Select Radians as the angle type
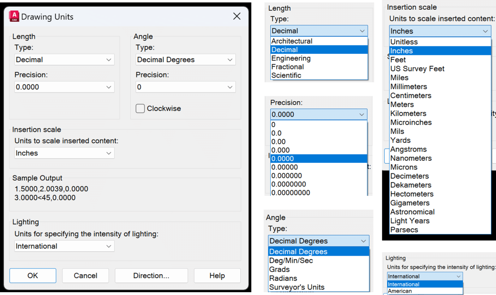 point(290,278)
